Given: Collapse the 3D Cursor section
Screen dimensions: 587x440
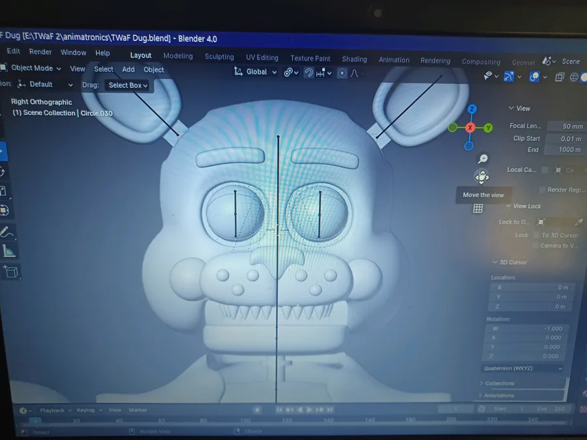Looking at the screenshot, I should pos(495,262).
